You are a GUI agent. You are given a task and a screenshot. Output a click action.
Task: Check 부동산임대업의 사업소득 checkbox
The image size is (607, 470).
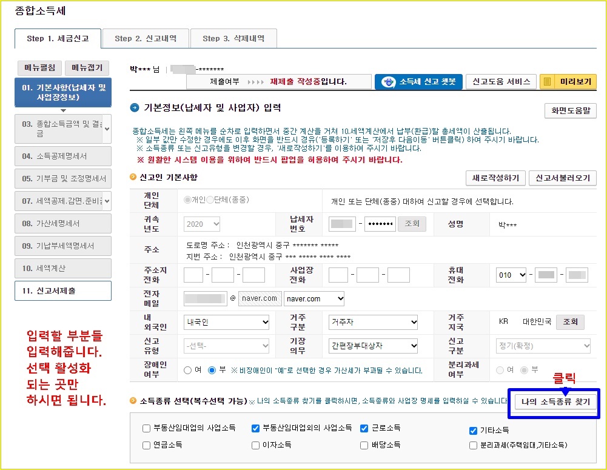click(x=146, y=428)
